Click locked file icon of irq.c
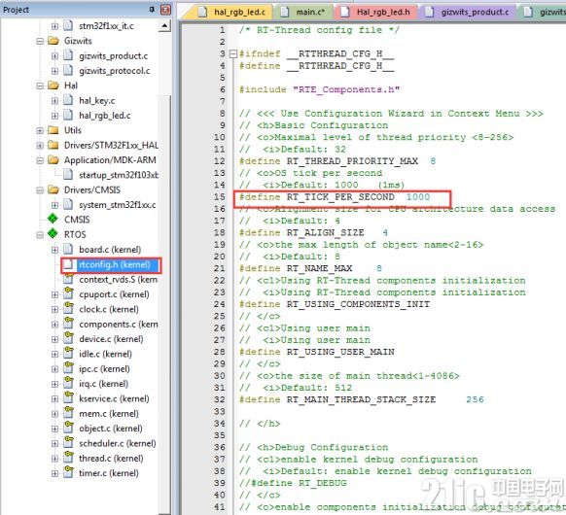This screenshot has width=566, height=515. click(68, 383)
